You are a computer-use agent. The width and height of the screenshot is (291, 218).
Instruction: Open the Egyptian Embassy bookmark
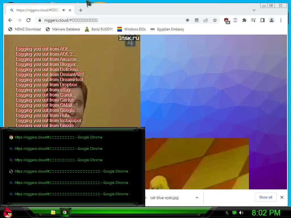pyautogui.click(x=167, y=29)
